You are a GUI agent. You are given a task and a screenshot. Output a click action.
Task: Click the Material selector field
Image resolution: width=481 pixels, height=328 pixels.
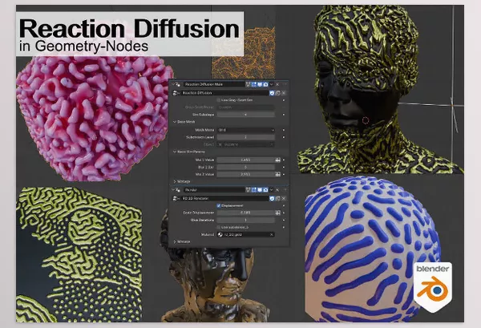246,234
